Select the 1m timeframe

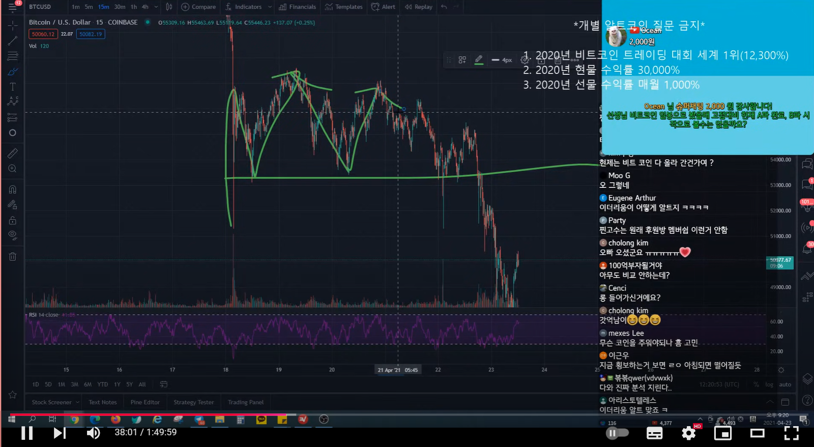tap(75, 7)
